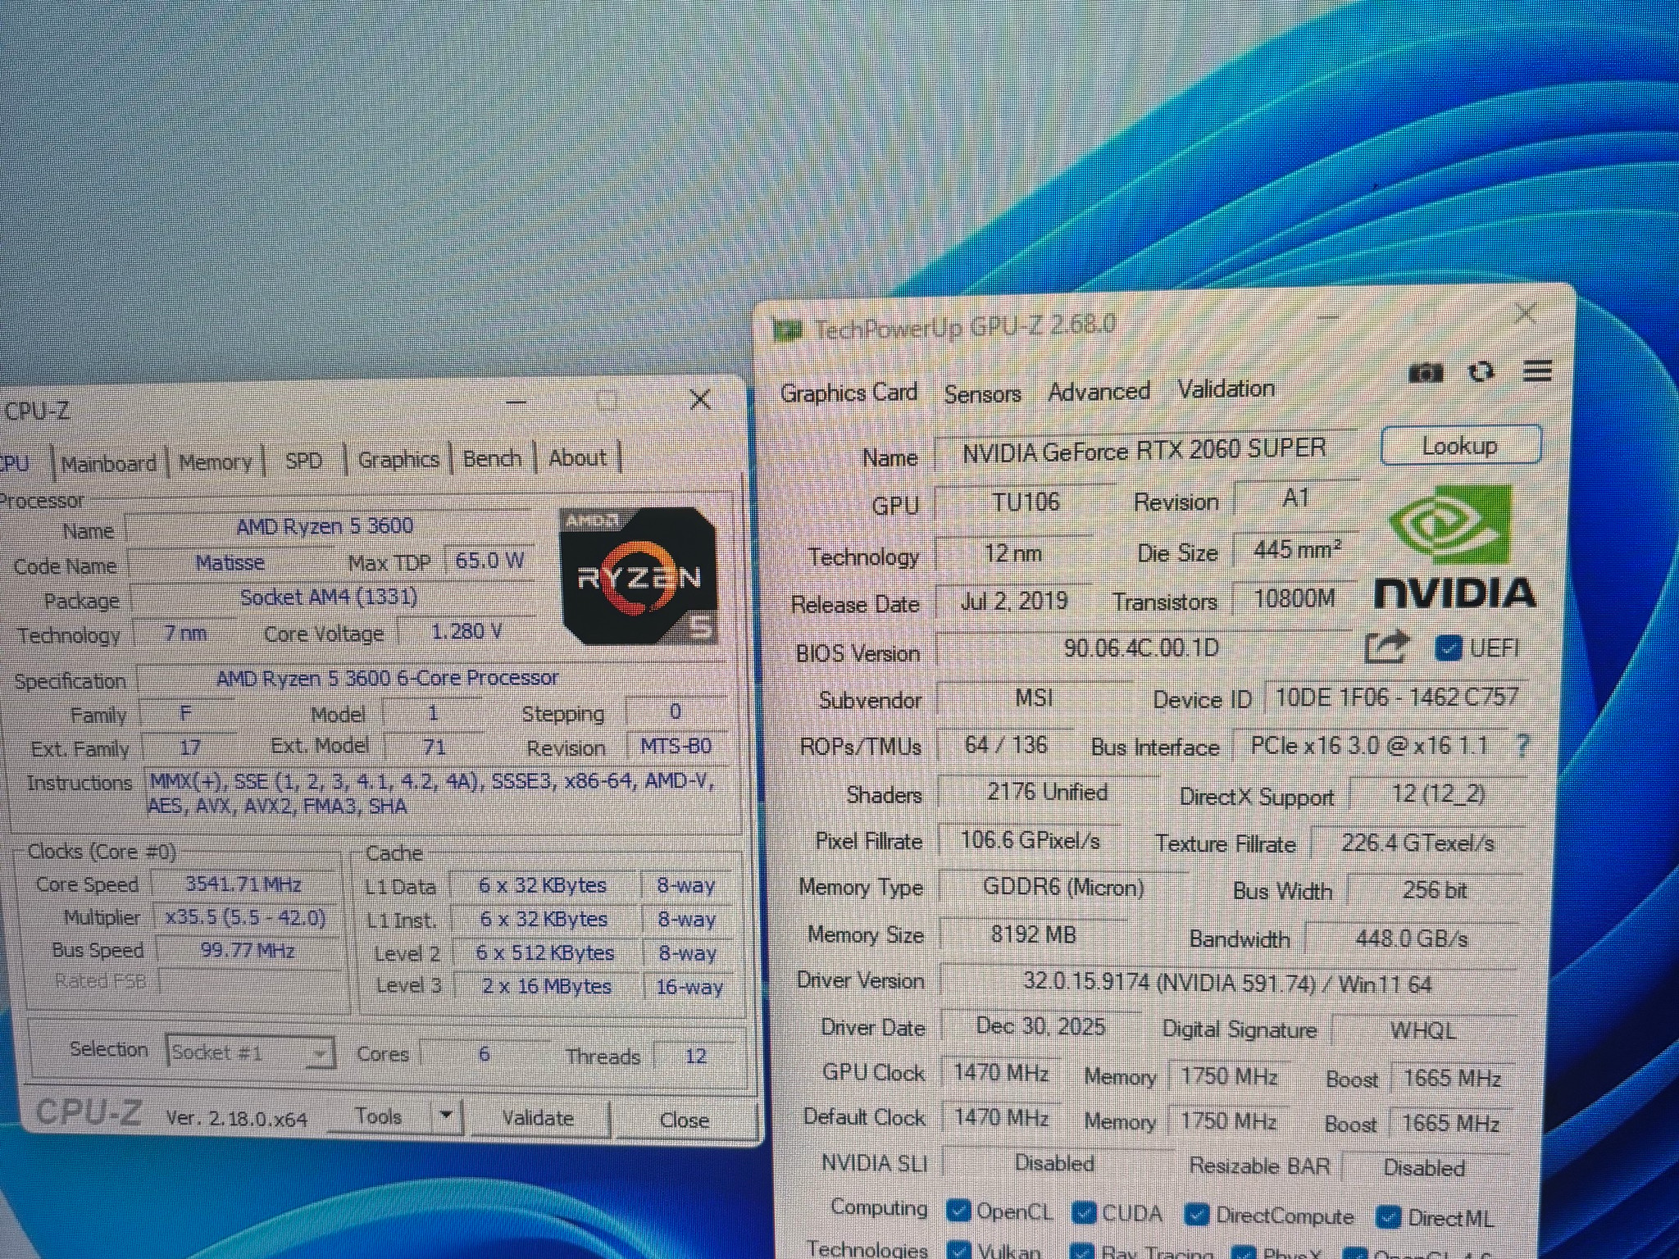Toggle the UEFI checkbox
Image resolution: width=1679 pixels, height=1259 pixels.
(x=1448, y=648)
